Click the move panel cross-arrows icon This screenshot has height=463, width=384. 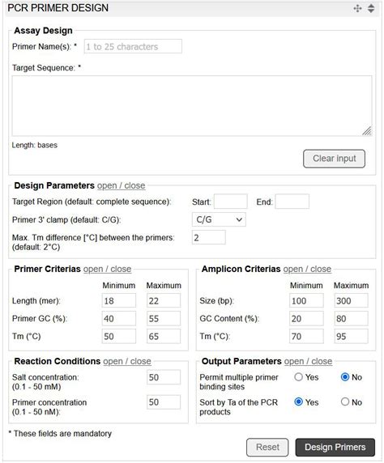tap(357, 8)
